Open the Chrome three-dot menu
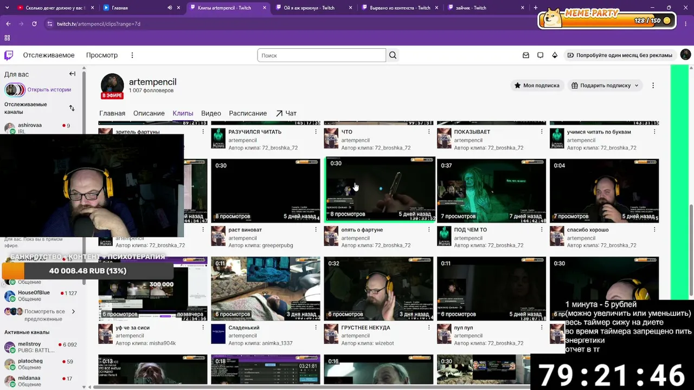The image size is (694, 390). (685, 24)
